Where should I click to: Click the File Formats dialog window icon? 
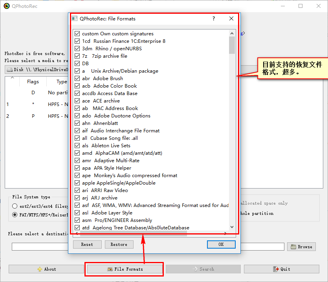75,18
